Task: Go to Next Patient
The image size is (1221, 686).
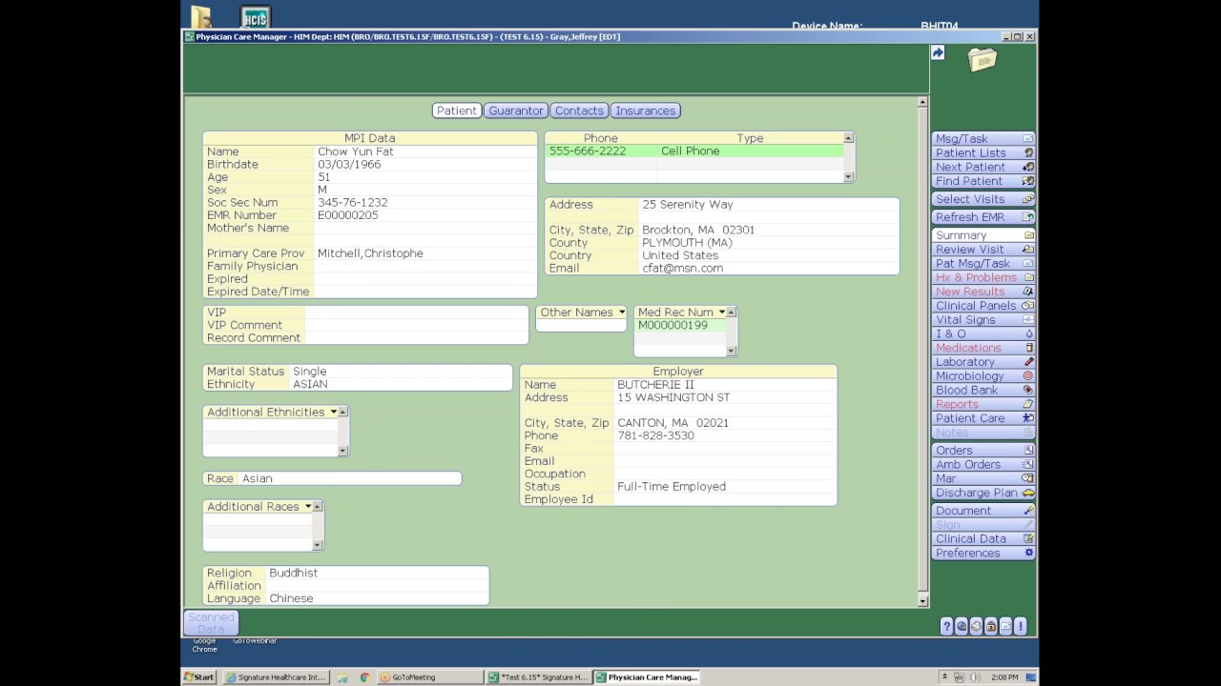Action: click(983, 167)
